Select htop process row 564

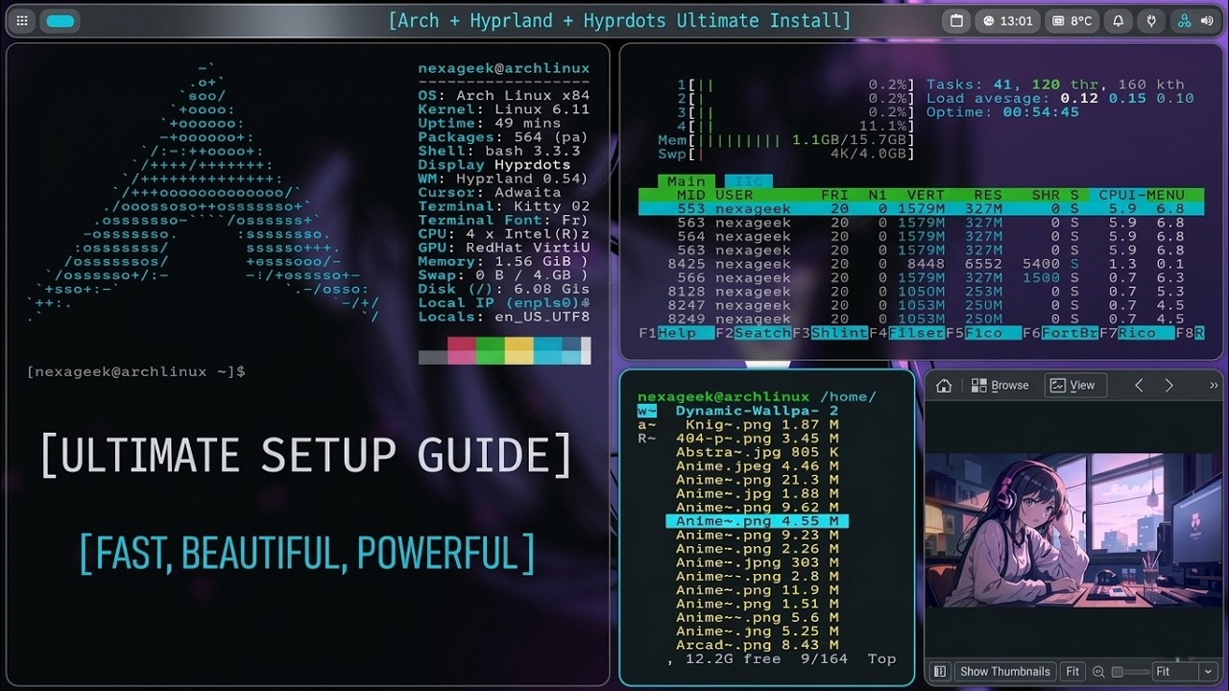point(922,236)
